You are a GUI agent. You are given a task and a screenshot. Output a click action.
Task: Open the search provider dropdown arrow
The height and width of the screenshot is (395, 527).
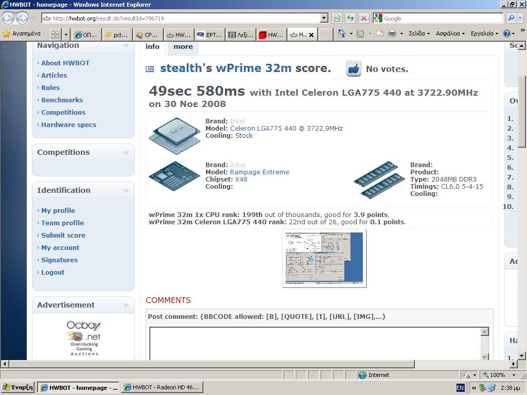pyautogui.click(x=520, y=18)
